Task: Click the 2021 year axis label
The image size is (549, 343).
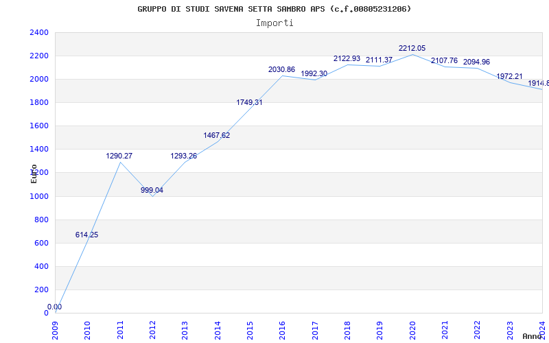Action: 445,331
